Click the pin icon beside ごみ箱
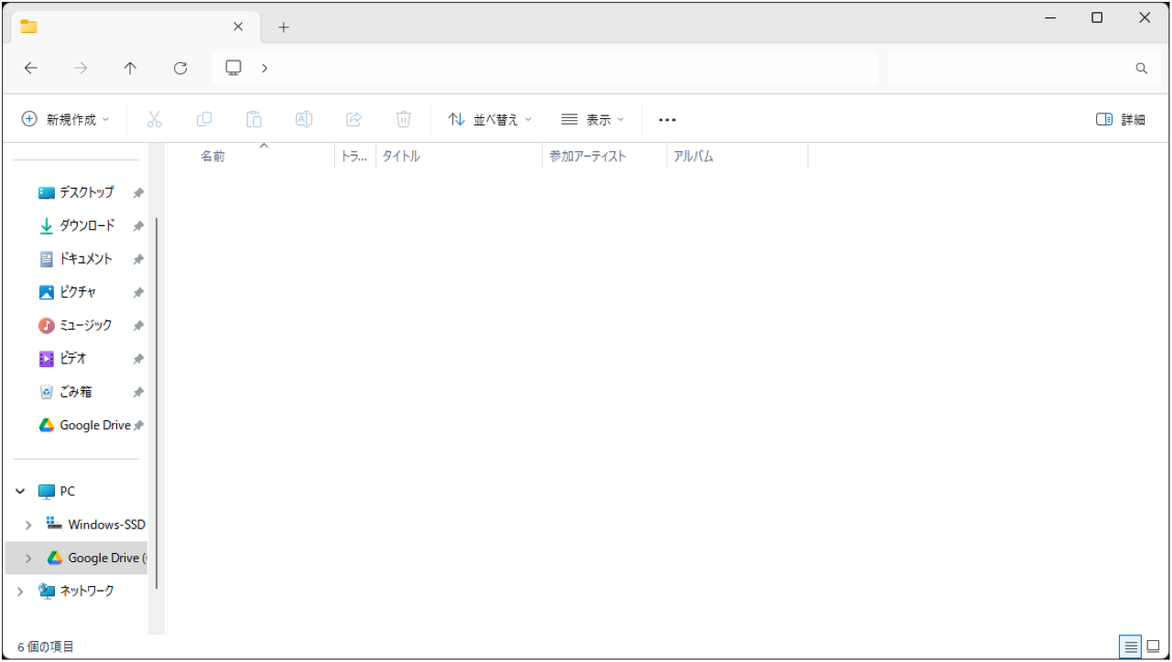The height and width of the screenshot is (662, 1172). pos(138,393)
